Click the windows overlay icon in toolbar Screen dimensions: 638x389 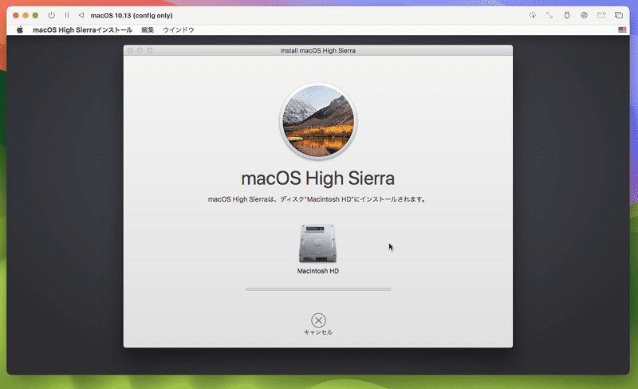pos(619,15)
